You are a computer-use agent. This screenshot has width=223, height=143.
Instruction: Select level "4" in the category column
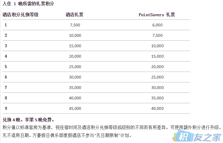coord(6,56)
